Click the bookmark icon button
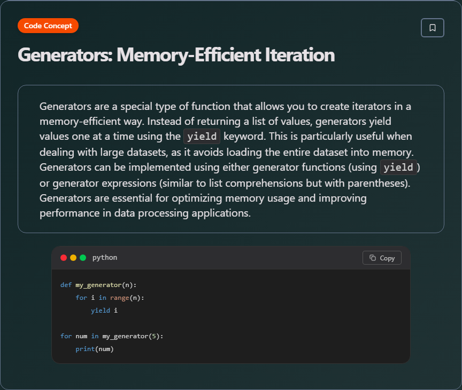Screen dimensions: 462x390 coord(432,28)
